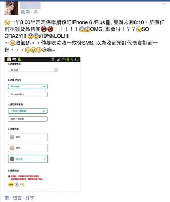
Task: Choose 包括月費計劃 option
Action: click(x=28, y=119)
